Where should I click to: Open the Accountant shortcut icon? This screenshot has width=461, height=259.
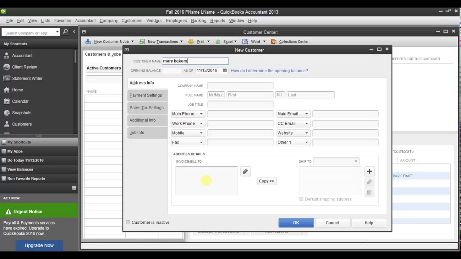[x=6, y=55]
